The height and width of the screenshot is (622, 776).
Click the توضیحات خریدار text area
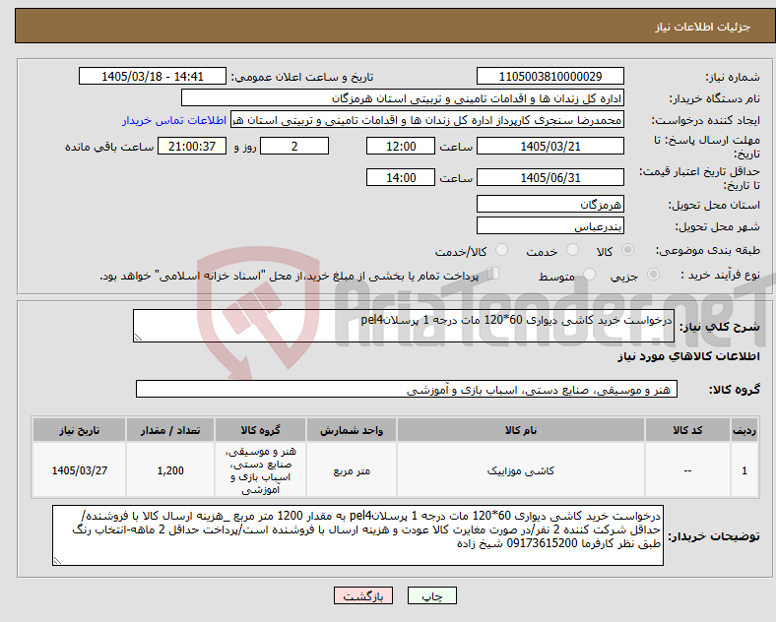click(357, 535)
